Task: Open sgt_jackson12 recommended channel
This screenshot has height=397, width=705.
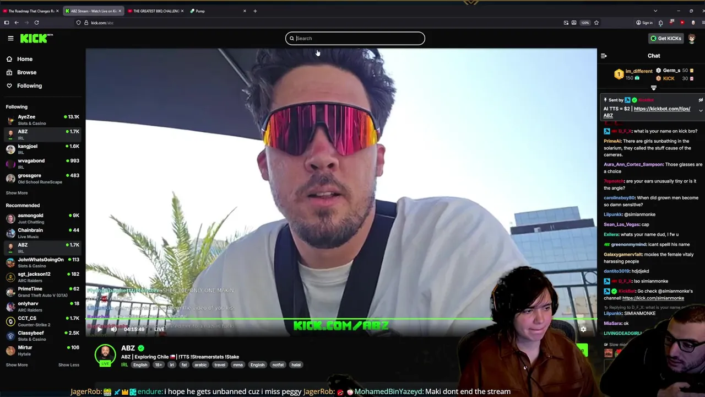Action: click(x=42, y=277)
